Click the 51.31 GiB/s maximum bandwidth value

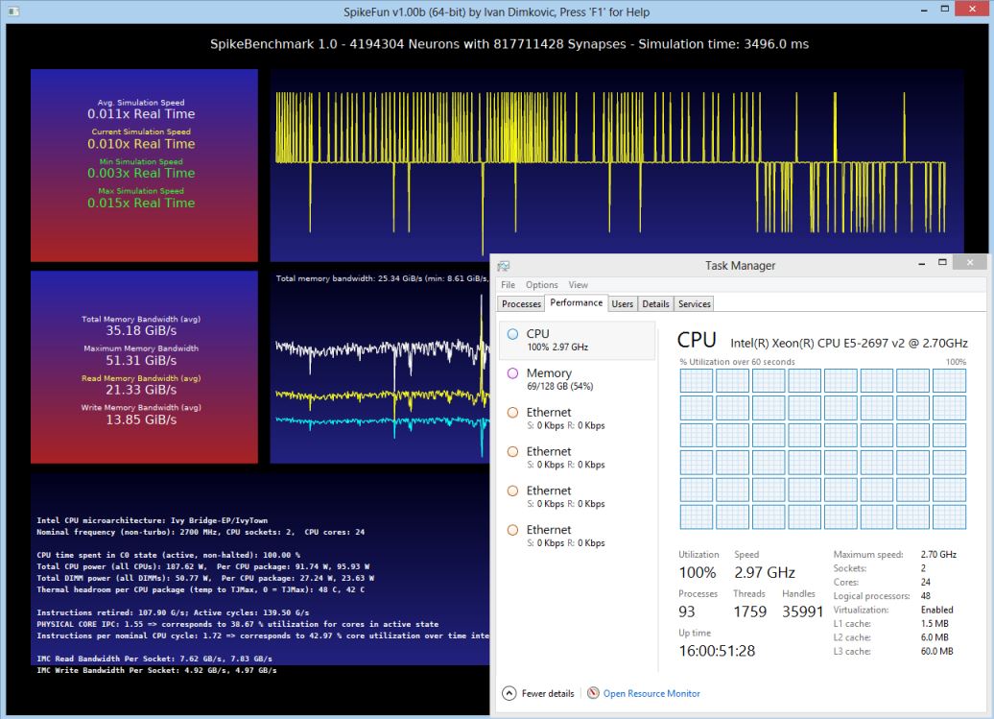141,361
